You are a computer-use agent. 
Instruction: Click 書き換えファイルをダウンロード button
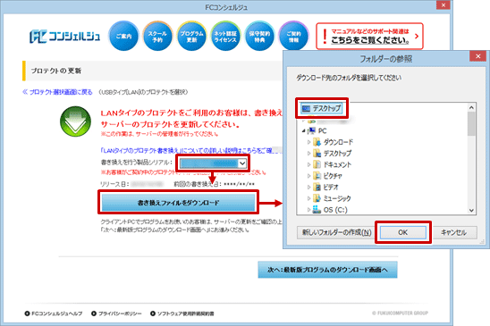[x=178, y=203]
